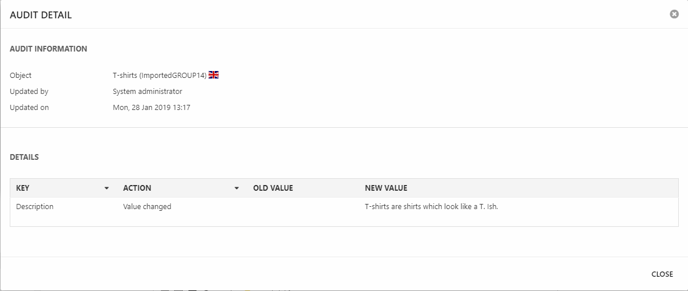Click the object name T-shirts (ImportedGROUP14)

[x=159, y=75]
